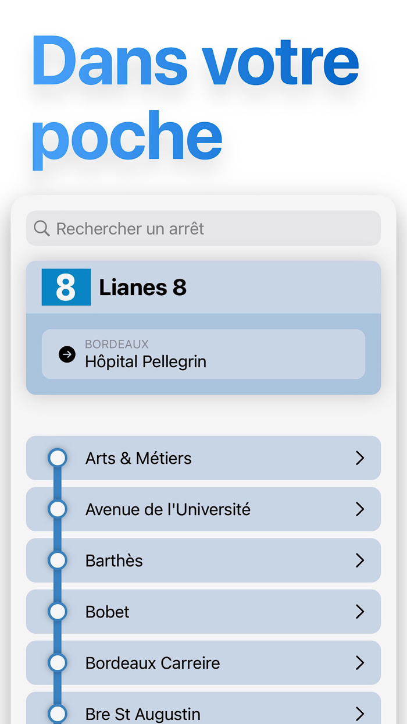Click the route dot next to Bordeaux Carreire
The height and width of the screenshot is (724, 407).
point(58,663)
